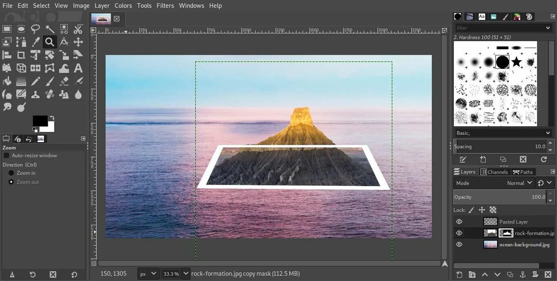Toggle Auto-resize window checkbox
This screenshot has width=557, height=281.
6,156
